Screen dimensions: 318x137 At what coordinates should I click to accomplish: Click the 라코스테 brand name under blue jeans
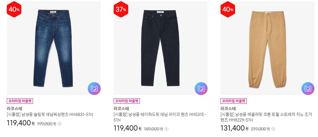(x=14, y=109)
